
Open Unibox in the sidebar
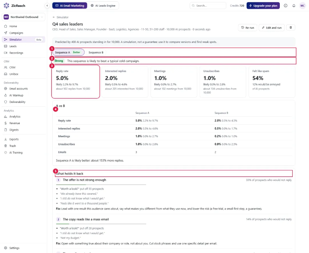pyautogui.click(x=23, y=74)
